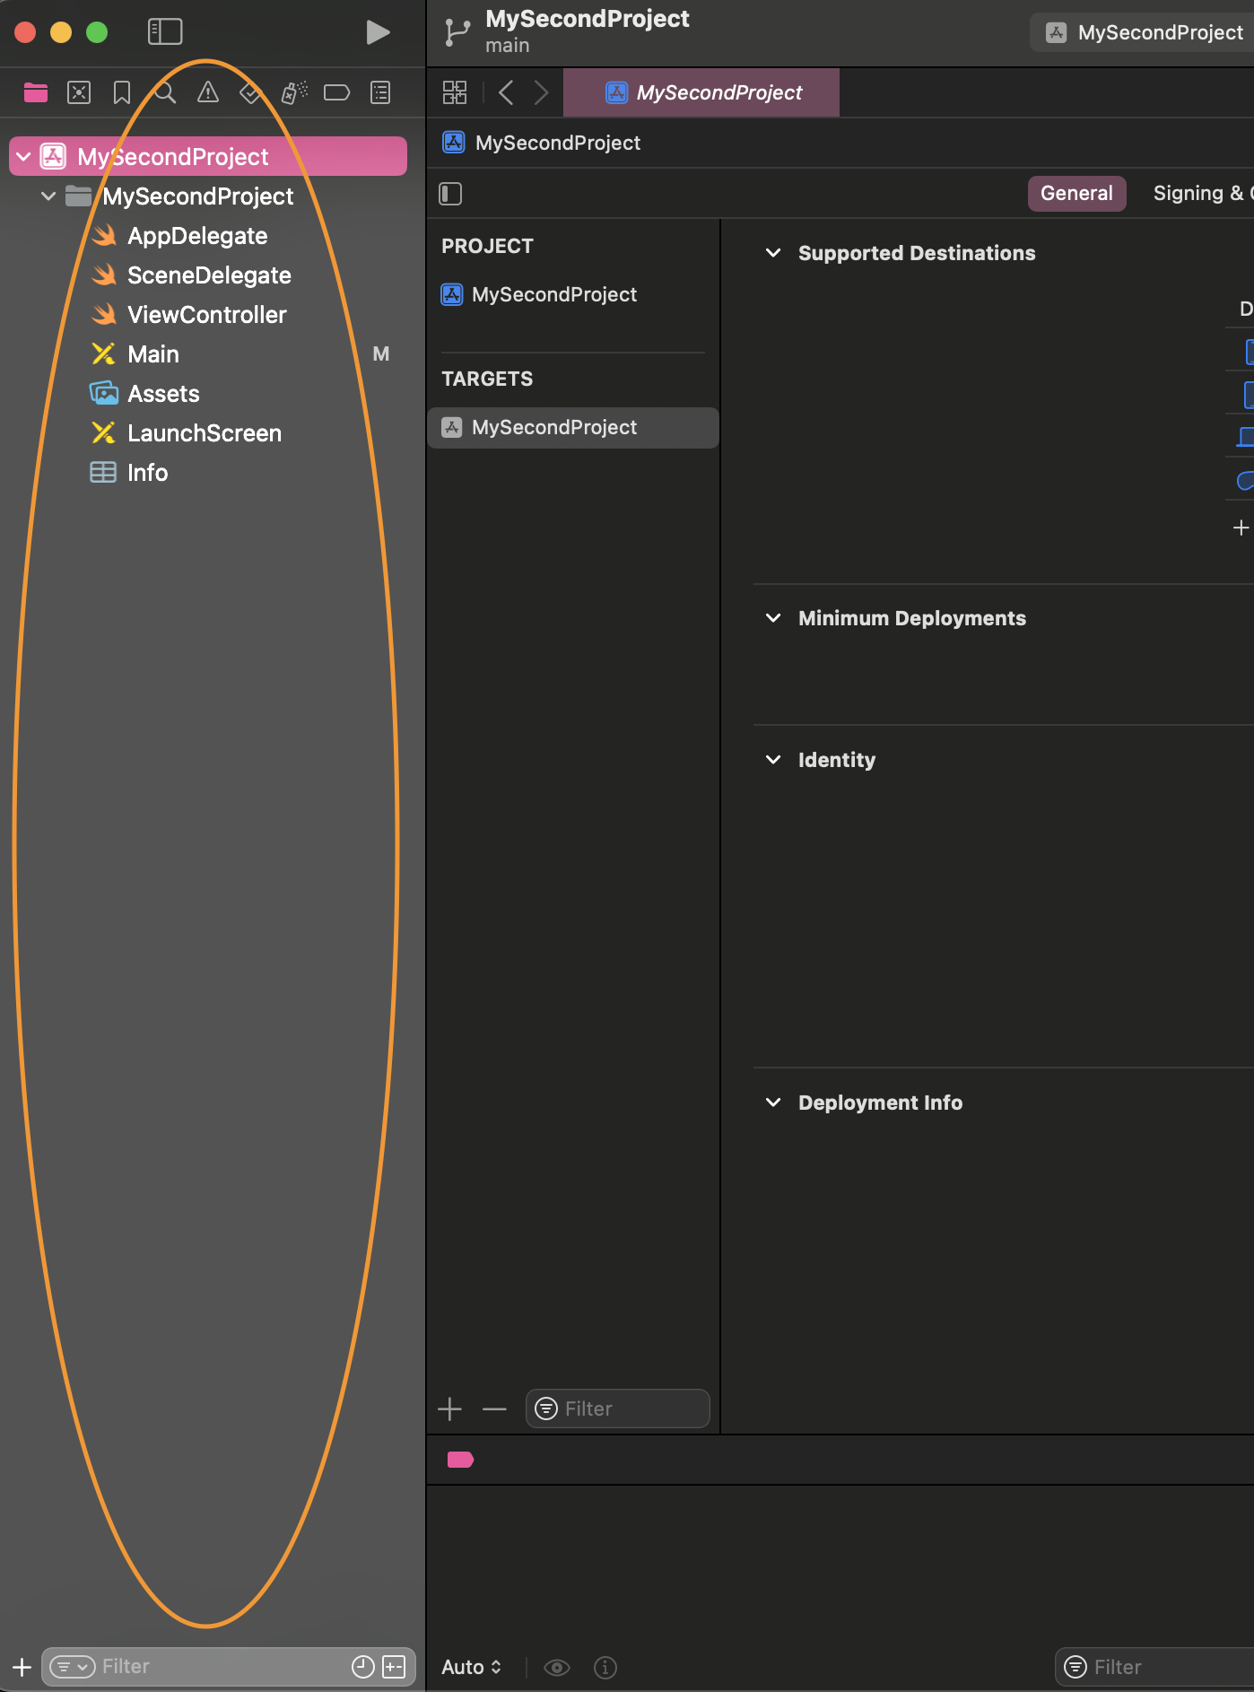Image resolution: width=1254 pixels, height=1692 pixels.
Task: Click the git branch icon
Action: click(457, 32)
